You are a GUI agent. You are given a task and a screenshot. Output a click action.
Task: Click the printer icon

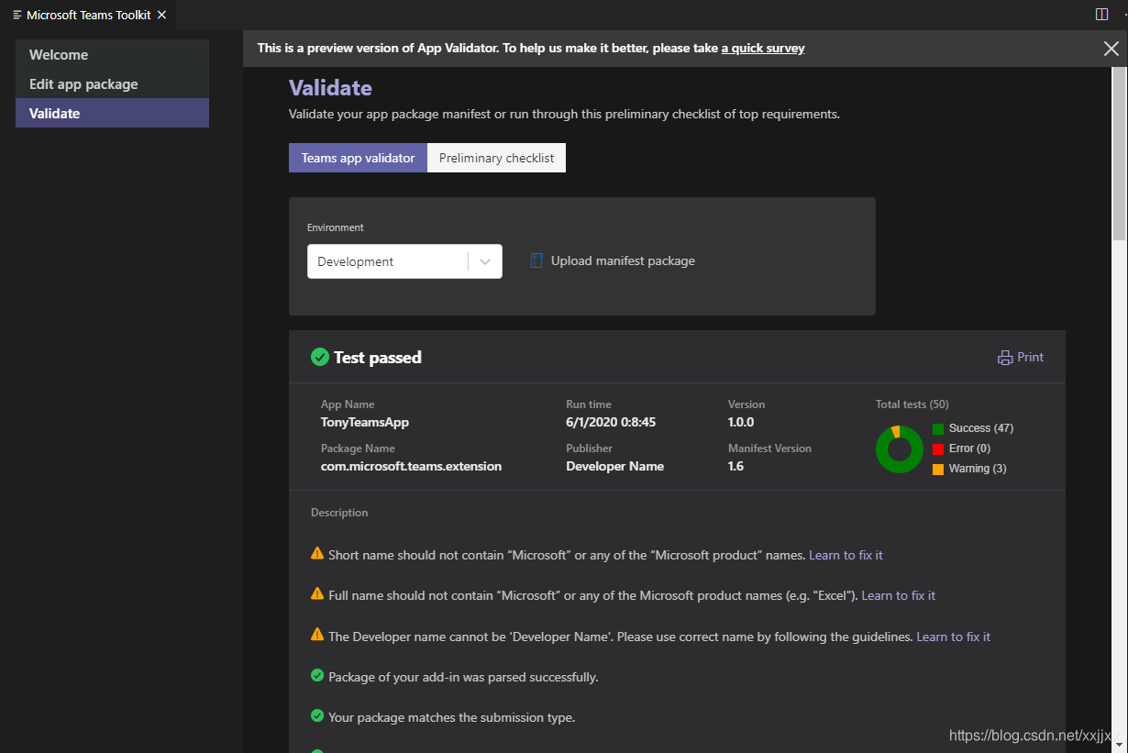(1005, 358)
